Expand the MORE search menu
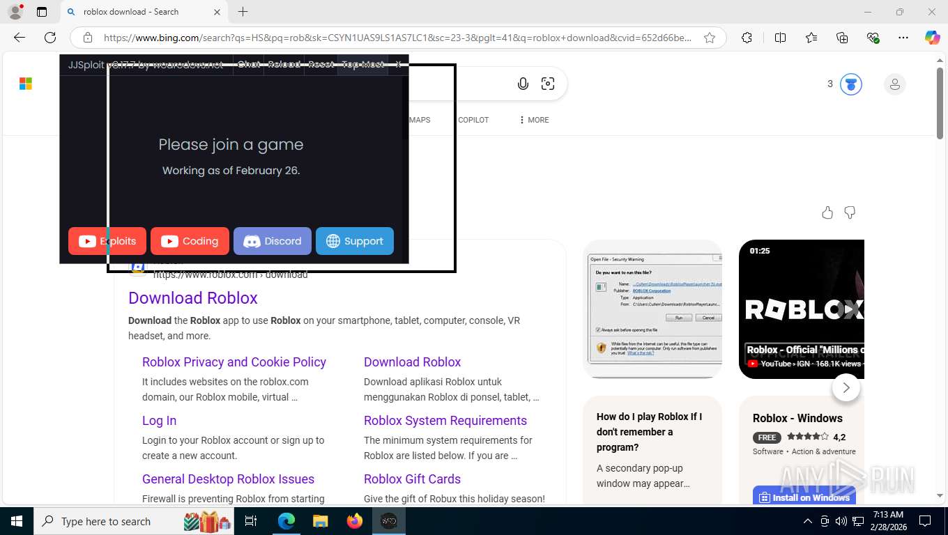This screenshot has width=948, height=535. click(533, 120)
